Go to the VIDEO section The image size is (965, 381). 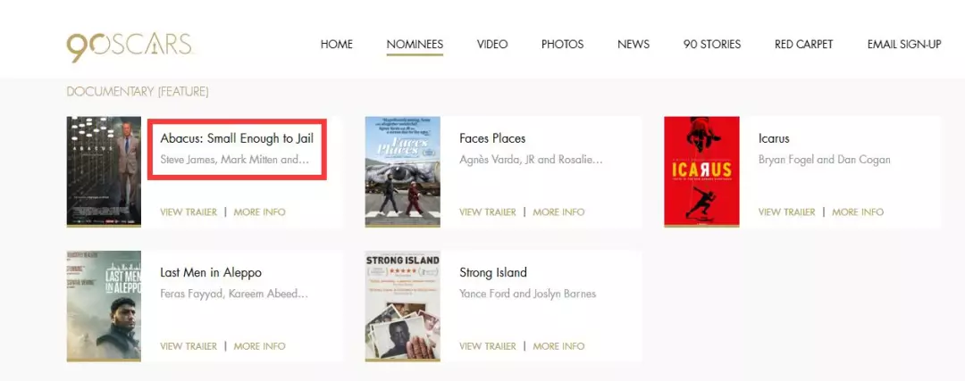[492, 45]
